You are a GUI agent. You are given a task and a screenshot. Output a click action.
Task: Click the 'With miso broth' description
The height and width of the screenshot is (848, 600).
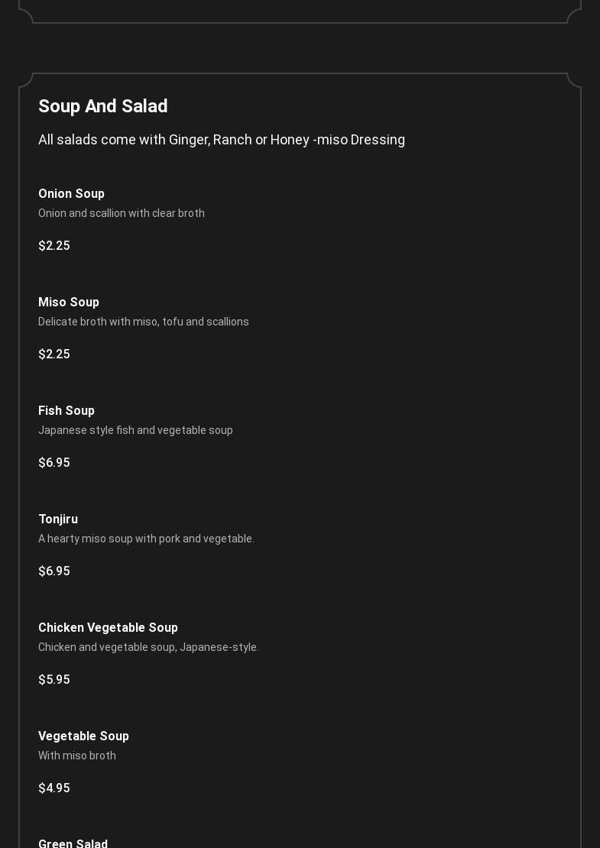(x=77, y=756)
